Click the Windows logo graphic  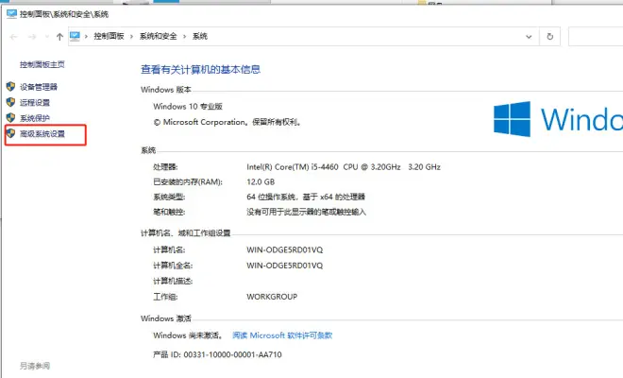(x=512, y=119)
